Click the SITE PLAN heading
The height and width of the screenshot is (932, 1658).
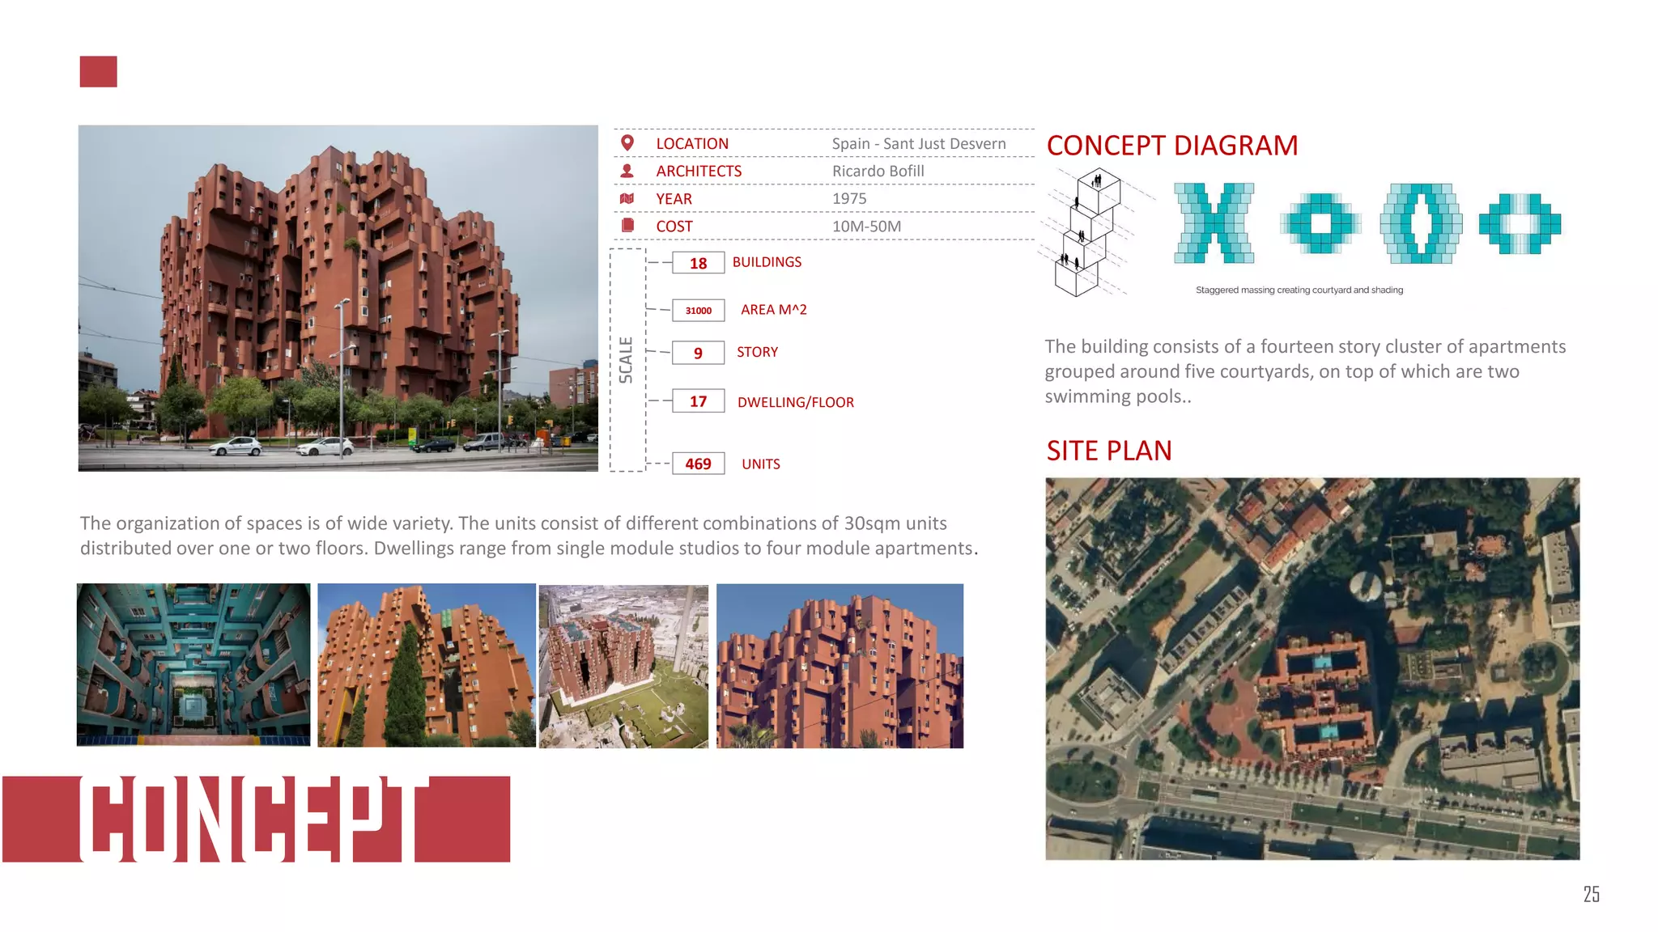click(1108, 451)
